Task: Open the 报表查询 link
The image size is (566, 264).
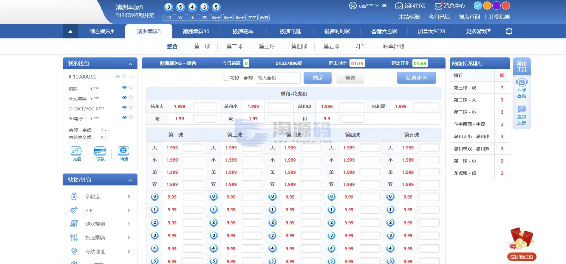Action: (x=469, y=17)
